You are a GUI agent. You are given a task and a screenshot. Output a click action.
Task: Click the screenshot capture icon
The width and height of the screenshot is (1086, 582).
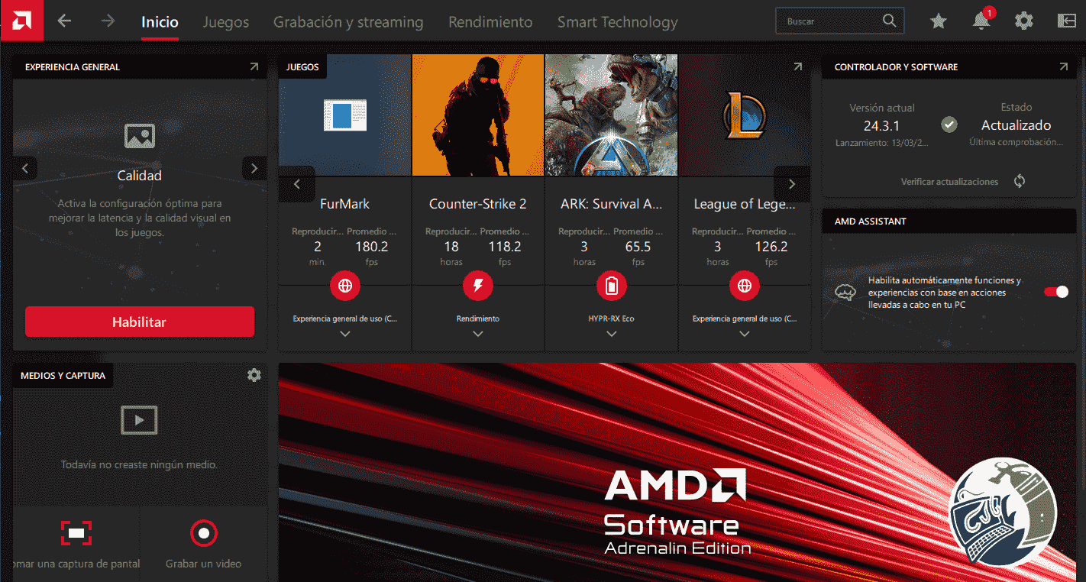pos(76,532)
